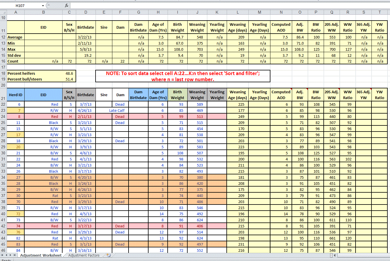Click BW Ratio value 125 in row 30
This screenshot has width=390, height=261.
[316, 153]
